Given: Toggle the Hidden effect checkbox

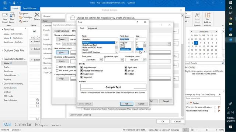Looking at the screenshot, I should [x=126, y=74].
